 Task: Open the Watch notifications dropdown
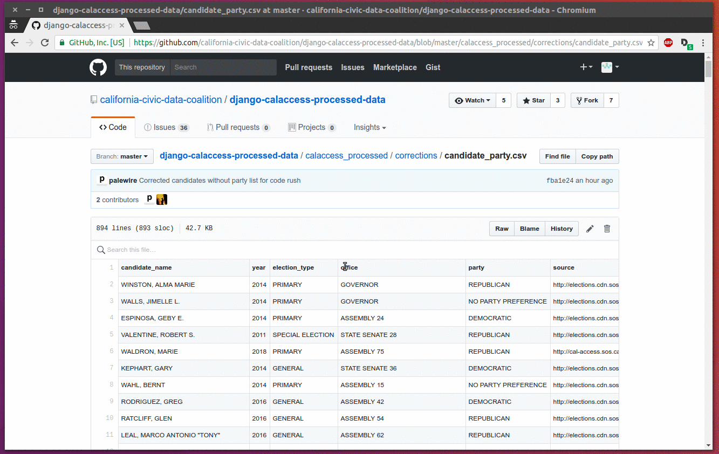point(472,100)
